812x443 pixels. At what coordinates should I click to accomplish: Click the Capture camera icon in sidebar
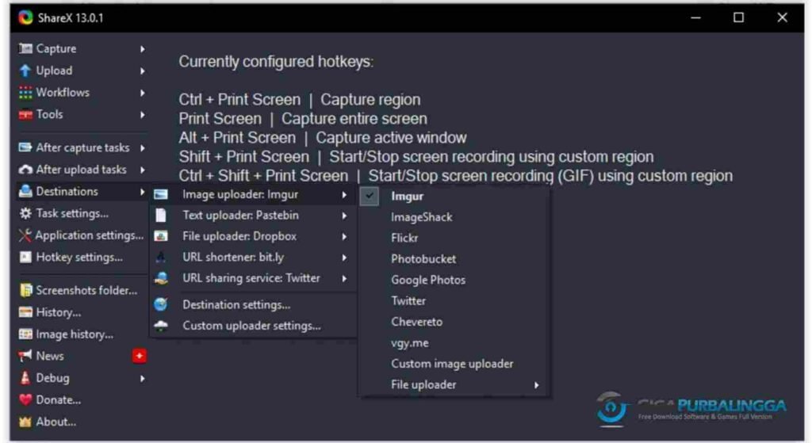point(25,48)
